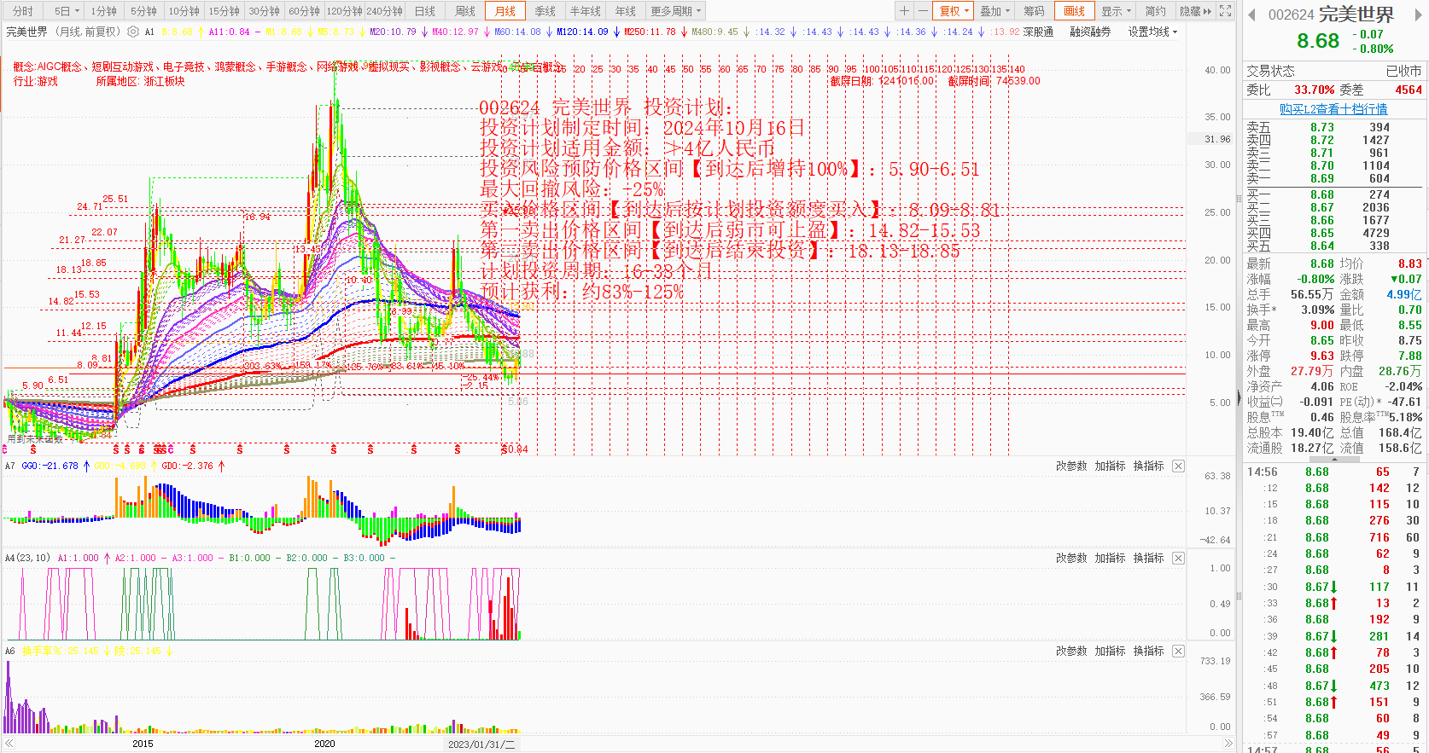Click splitter handle beside tick list
This screenshot has height=753, width=1429.
pos(1239,594)
